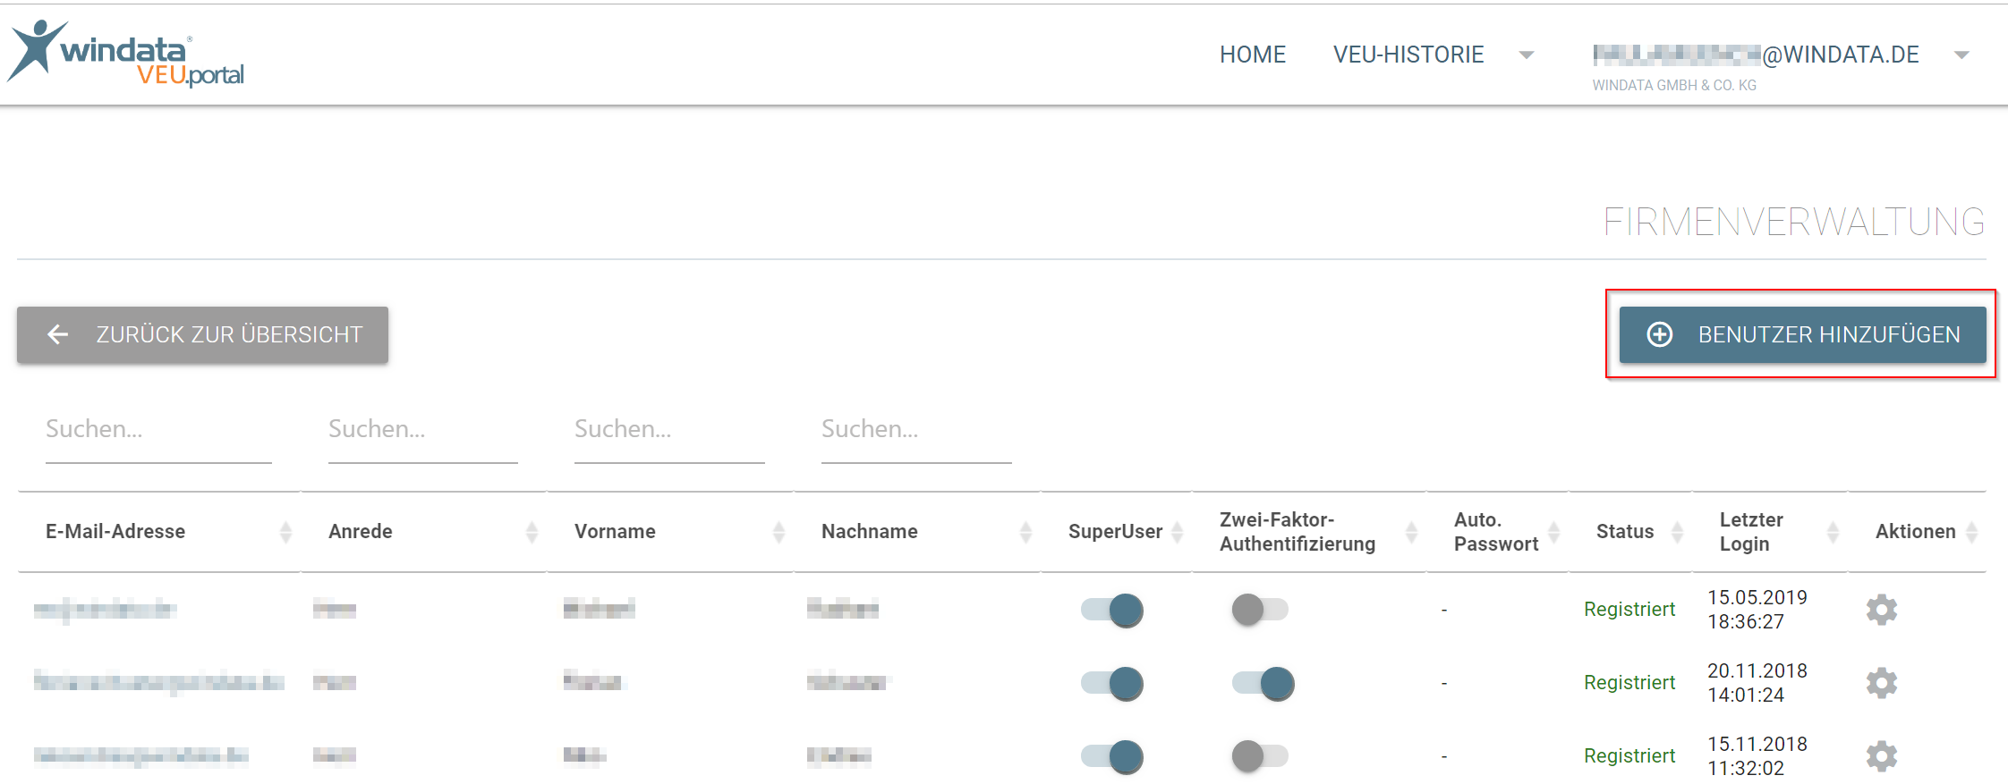Click the WINDATA GMBH & CO. KG label

(1674, 86)
